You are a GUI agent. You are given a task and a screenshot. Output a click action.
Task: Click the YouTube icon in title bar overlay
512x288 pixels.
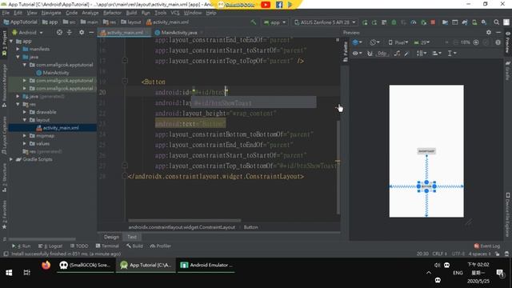click(x=266, y=5)
